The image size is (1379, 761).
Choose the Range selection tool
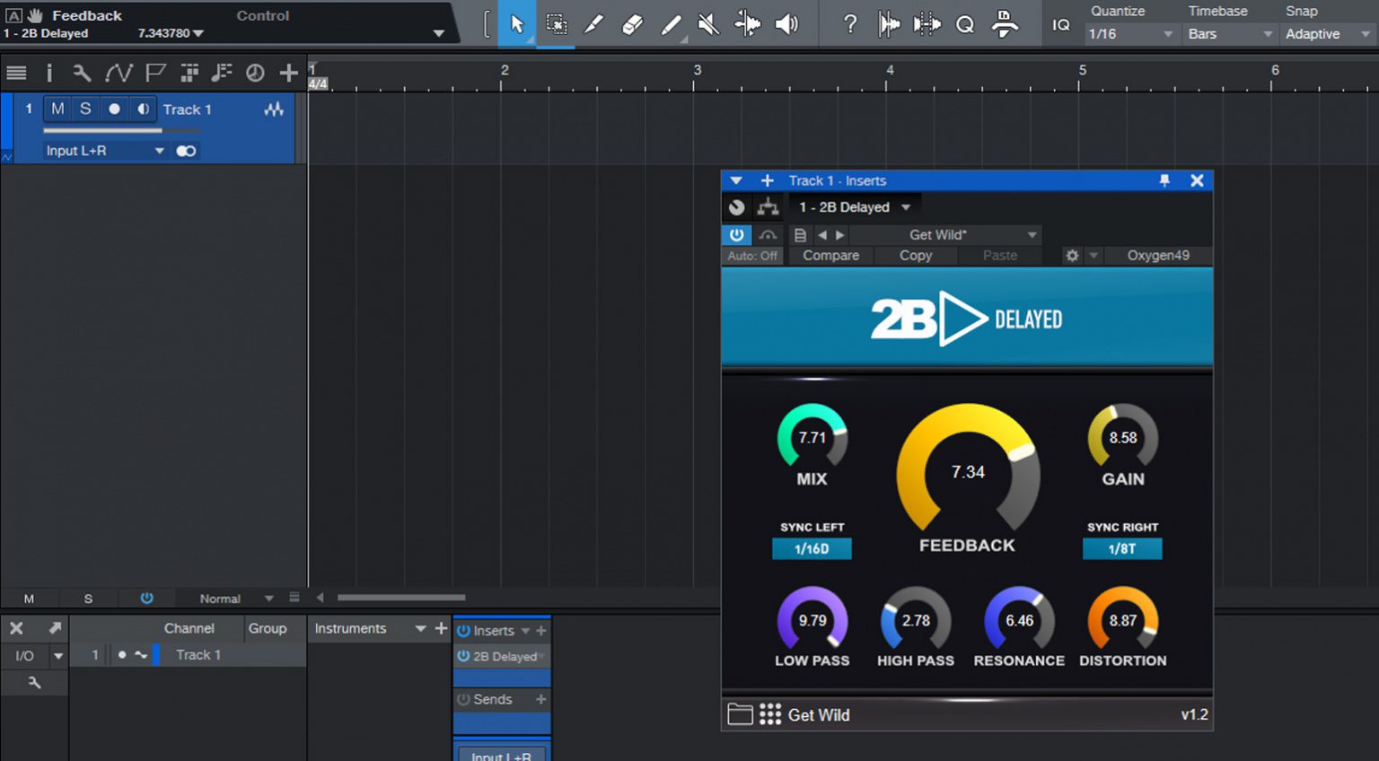coord(556,24)
